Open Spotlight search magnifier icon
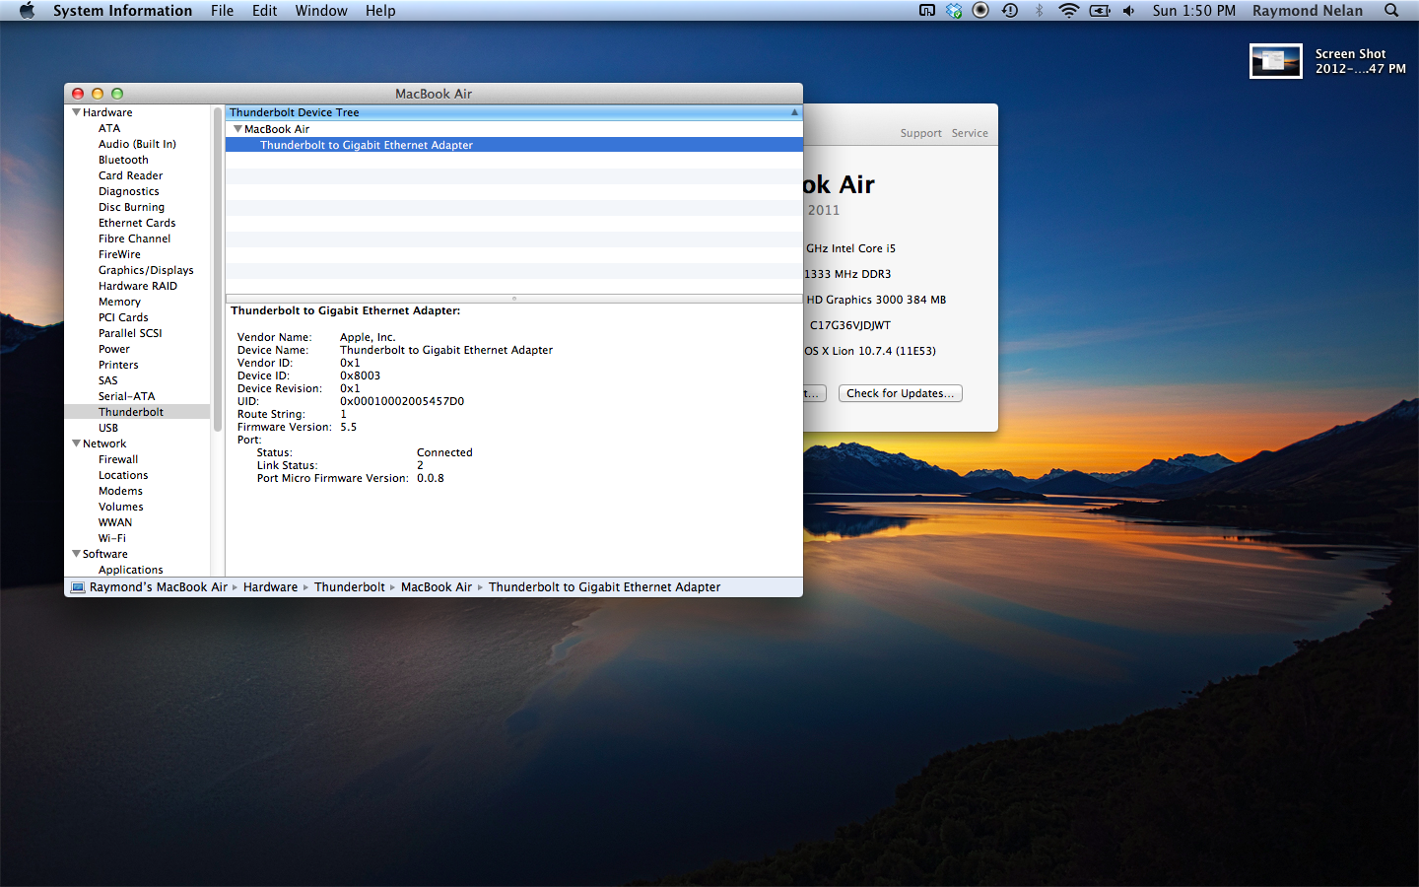1419x887 pixels. coord(1391,11)
